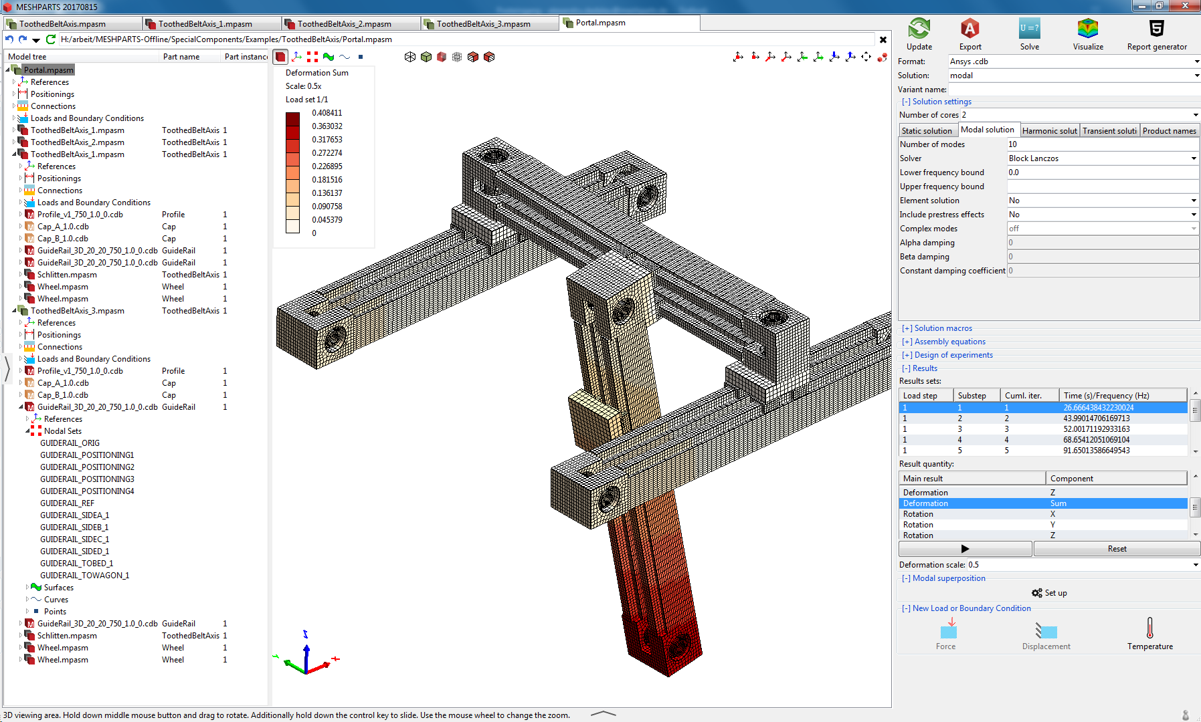Click the green Update icon
The height and width of the screenshot is (722, 1201).
[919, 29]
